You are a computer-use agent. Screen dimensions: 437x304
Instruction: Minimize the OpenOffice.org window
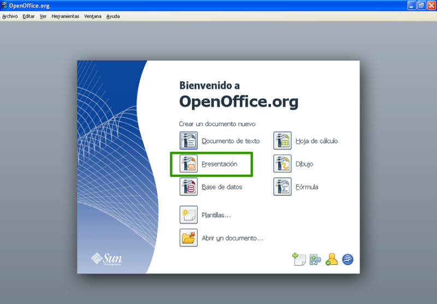412,5
